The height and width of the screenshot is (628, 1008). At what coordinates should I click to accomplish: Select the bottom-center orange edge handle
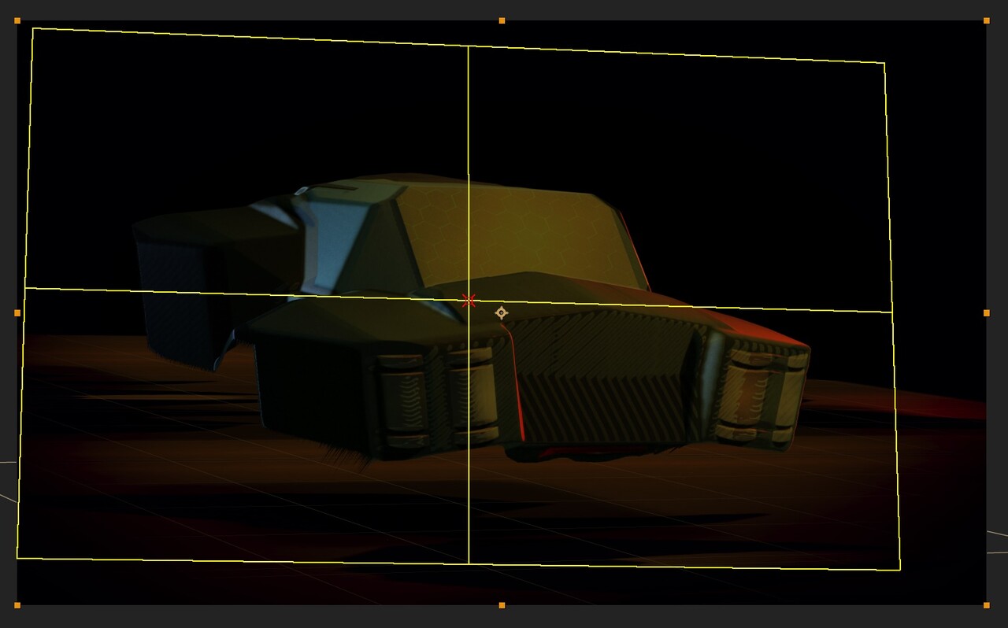[x=502, y=605]
